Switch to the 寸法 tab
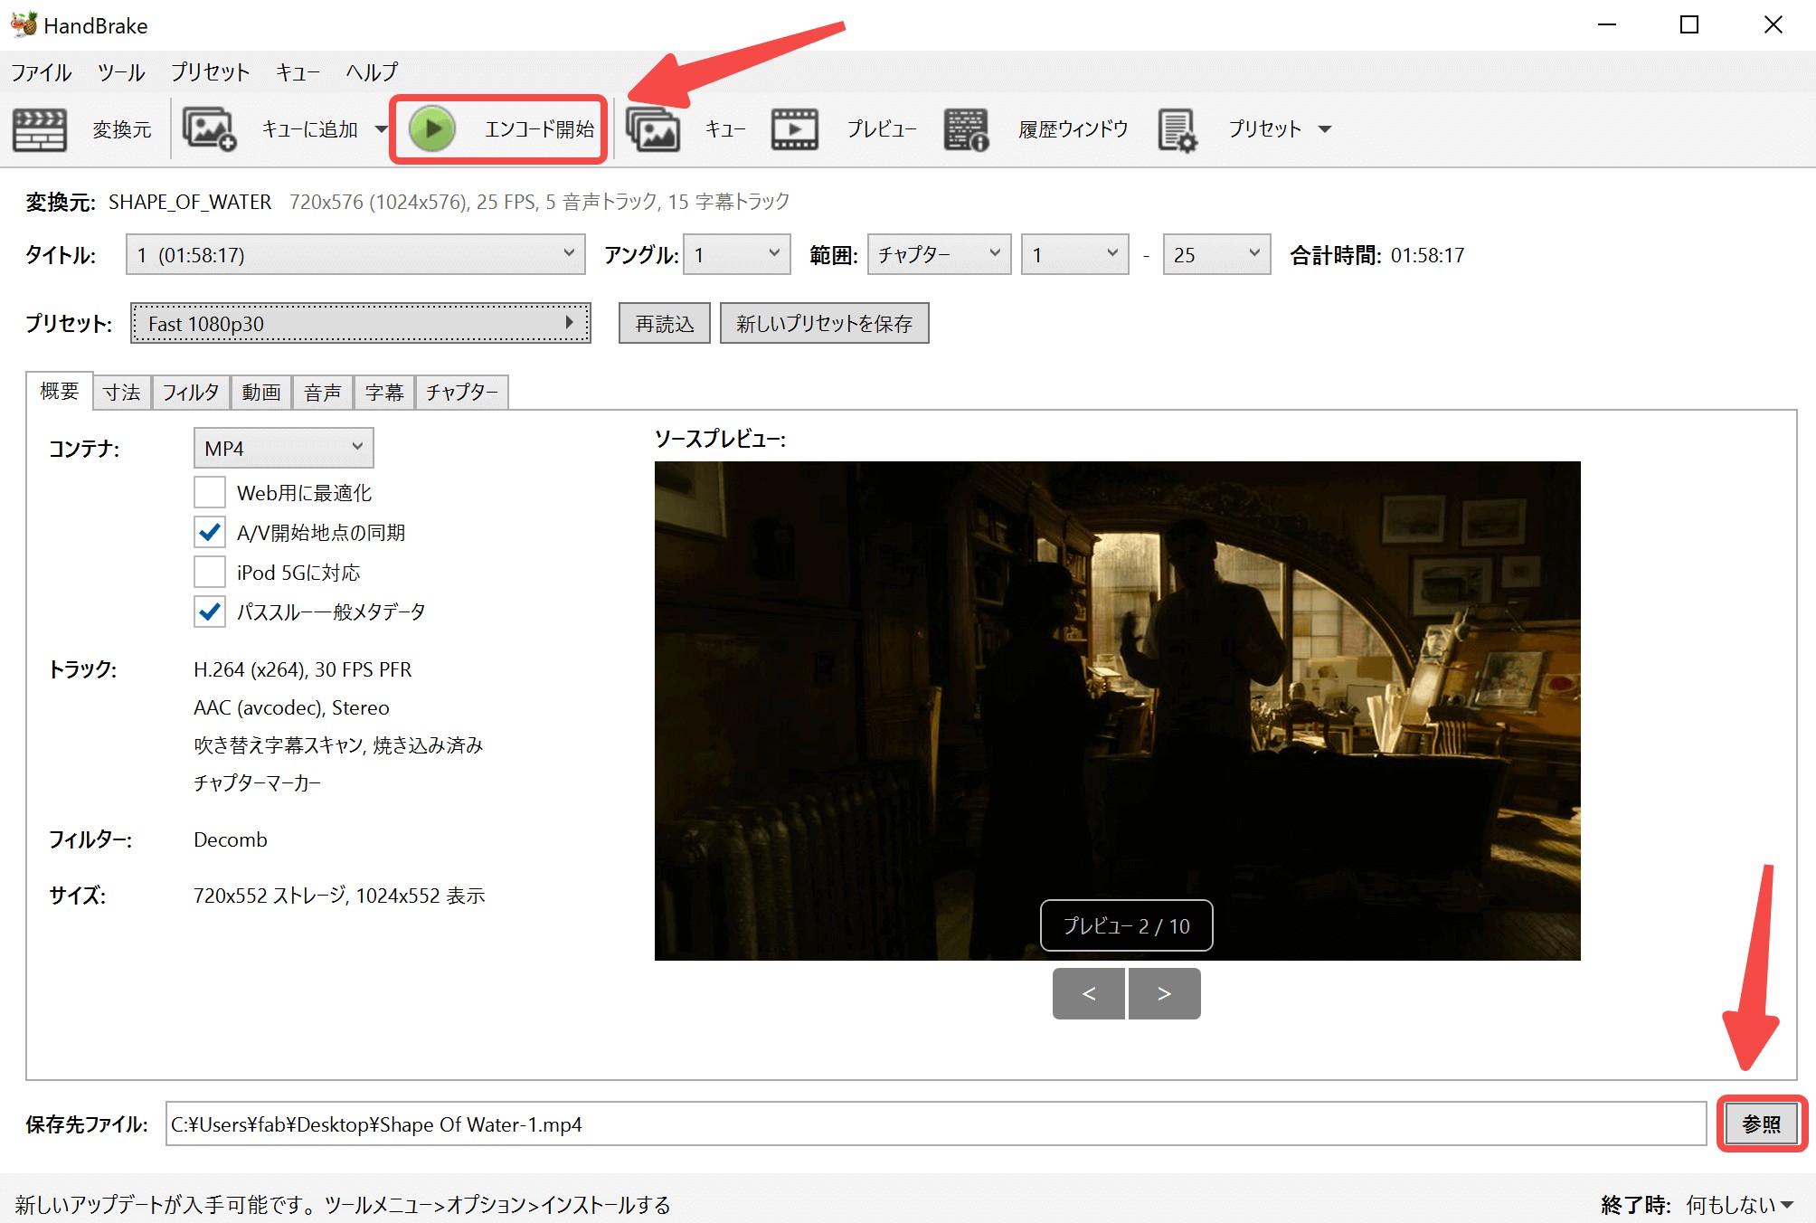 tap(122, 392)
